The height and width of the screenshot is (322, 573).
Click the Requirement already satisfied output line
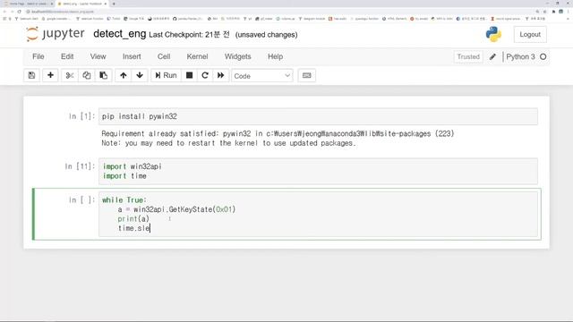pyautogui.click(x=278, y=133)
